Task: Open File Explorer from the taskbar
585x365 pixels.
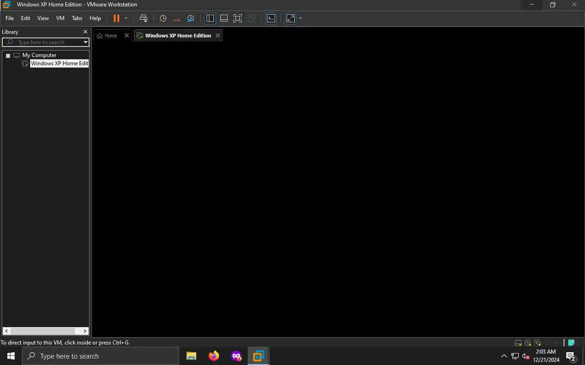Action: [191, 356]
